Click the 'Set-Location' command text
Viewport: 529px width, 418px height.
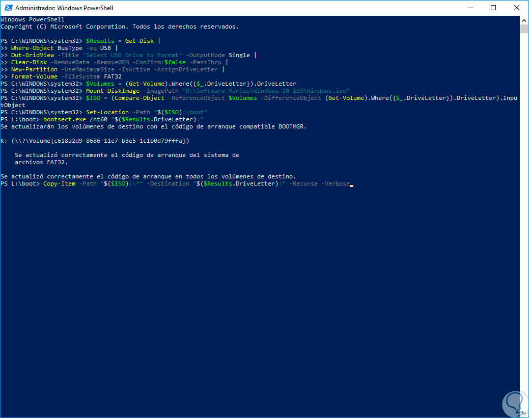tap(107, 112)
